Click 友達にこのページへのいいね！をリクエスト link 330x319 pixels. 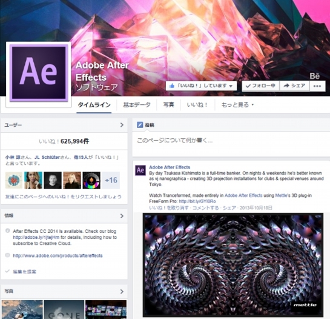64,196
